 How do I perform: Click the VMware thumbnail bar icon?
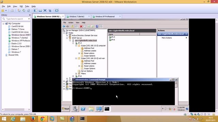pos(40,11)
